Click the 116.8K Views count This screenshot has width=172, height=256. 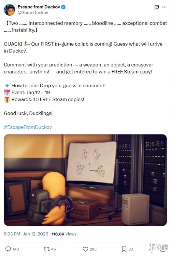pos(64,234)
